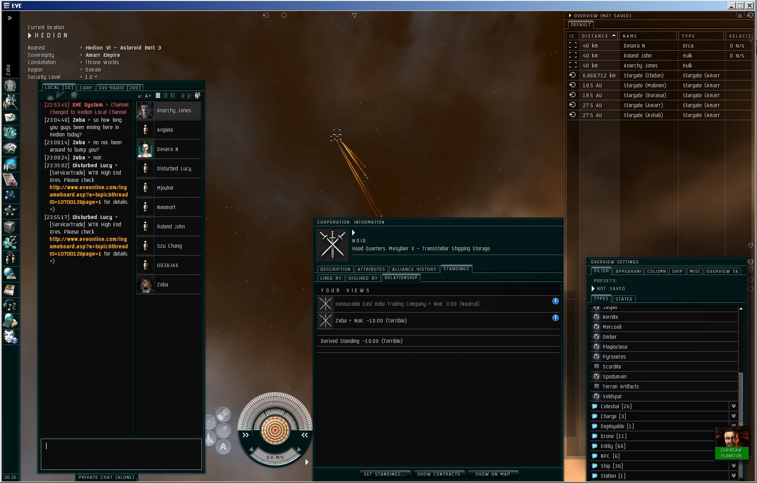
Task: Check the Terran Artifacts checkbox
Action: [596, 386]
